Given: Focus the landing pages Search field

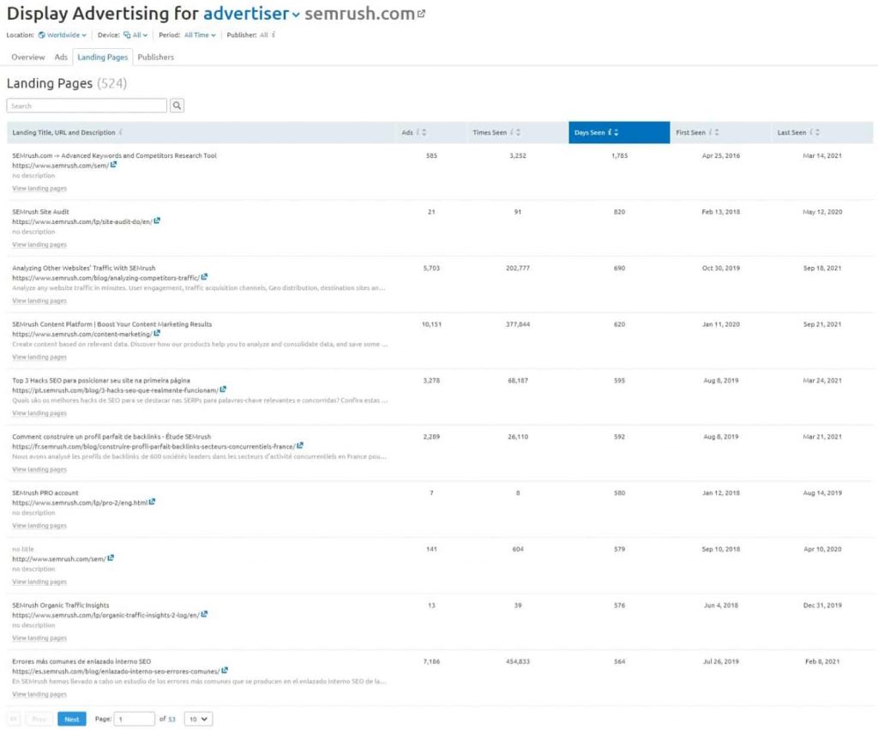Looking at the screenshot, I should (87, 106).
